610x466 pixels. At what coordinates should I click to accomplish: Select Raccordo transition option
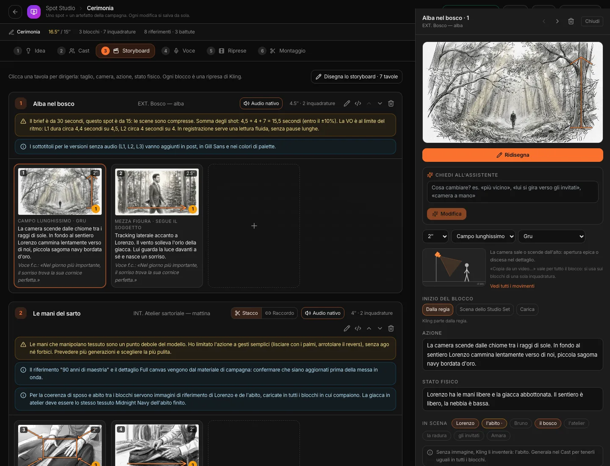280,313
